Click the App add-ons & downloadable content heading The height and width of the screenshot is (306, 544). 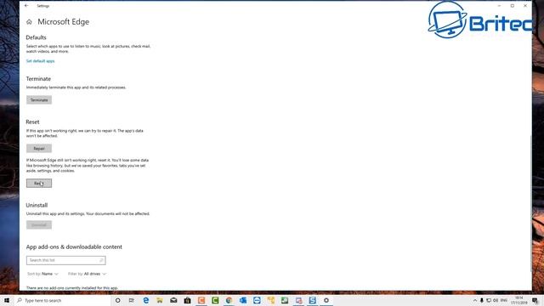[74, 247]
